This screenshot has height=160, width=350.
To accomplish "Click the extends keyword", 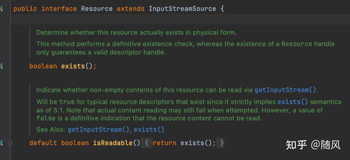I will point(131,9).
